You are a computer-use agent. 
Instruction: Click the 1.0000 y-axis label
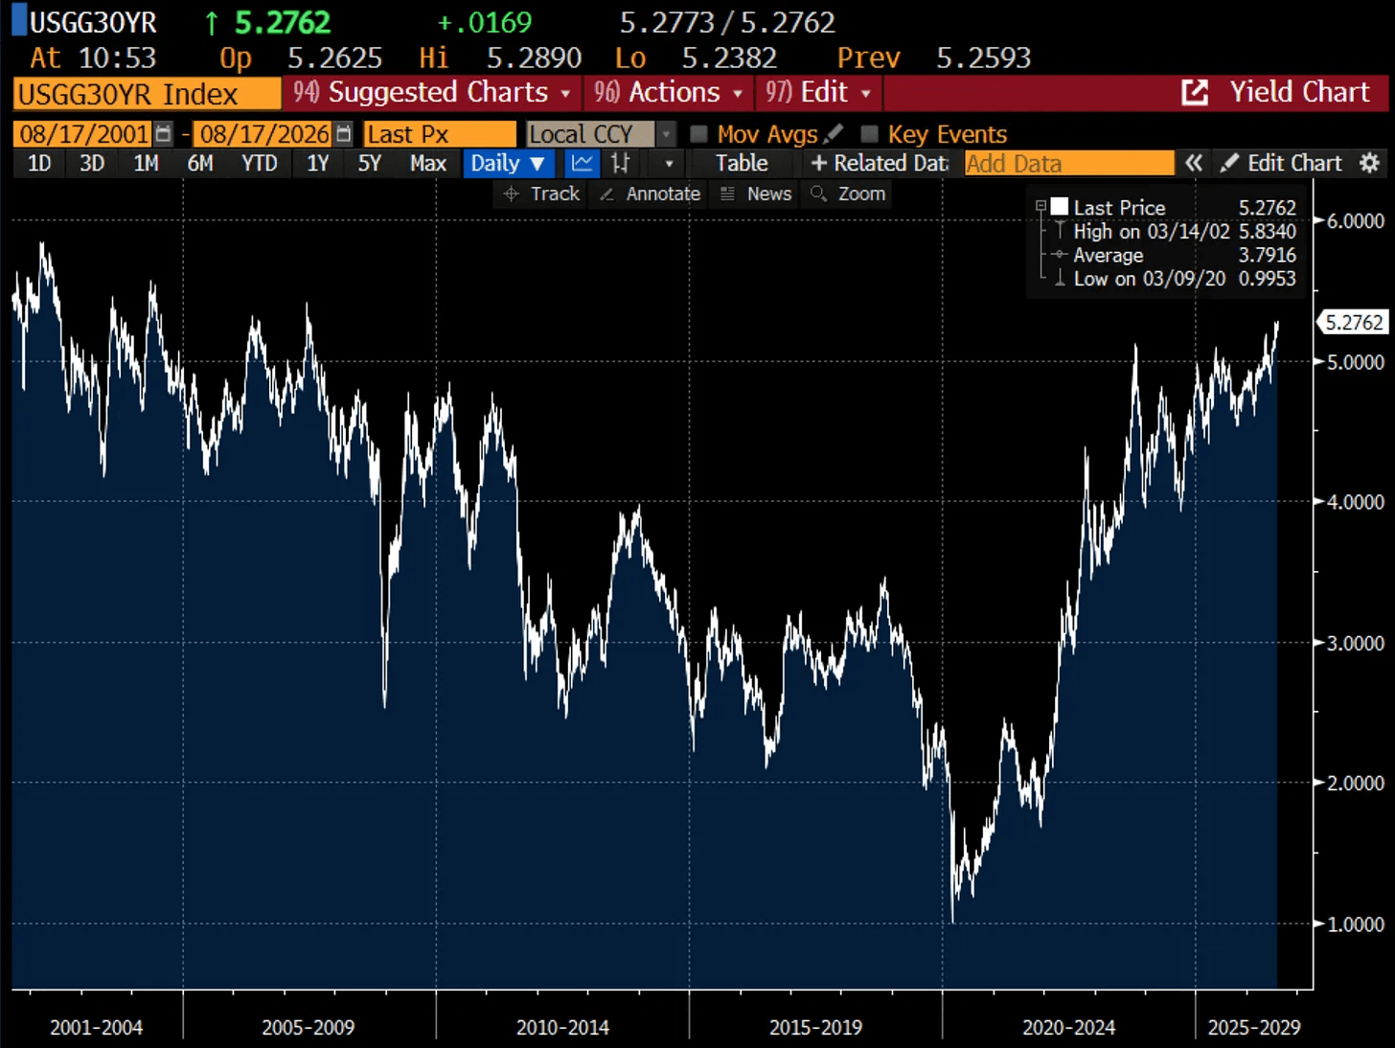pyautogui.click(x=1356, y=924)
